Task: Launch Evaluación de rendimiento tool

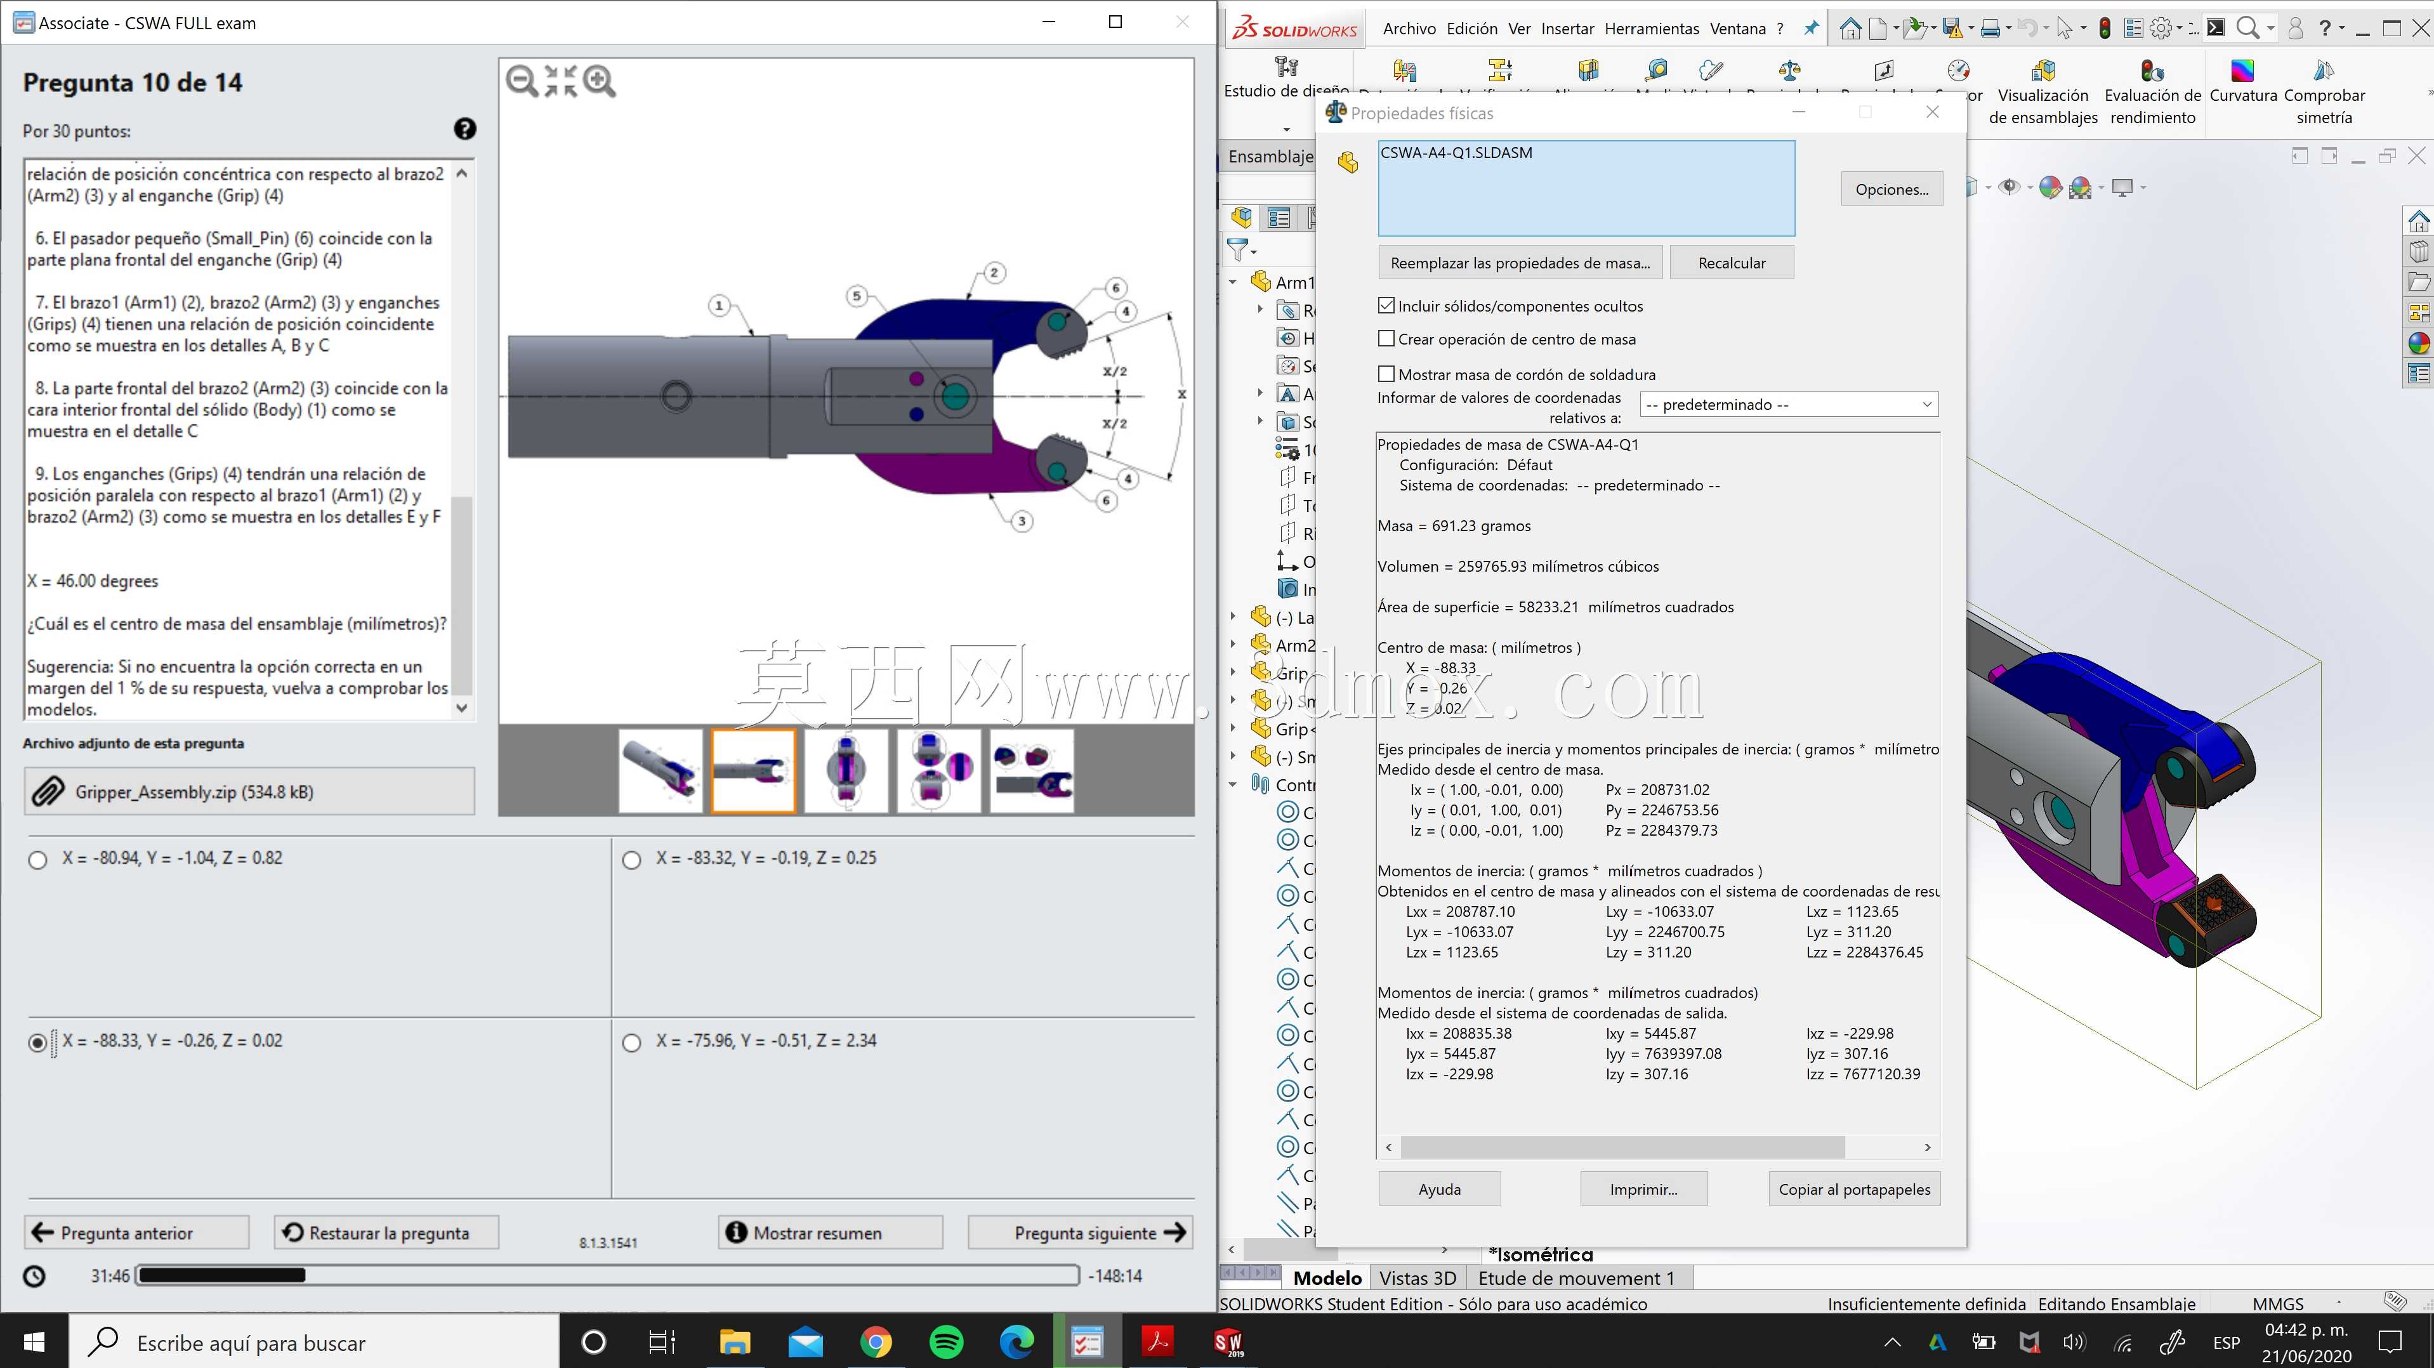Action: (2152, 93)
